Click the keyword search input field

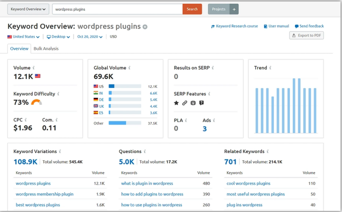[x=117, y=9]
